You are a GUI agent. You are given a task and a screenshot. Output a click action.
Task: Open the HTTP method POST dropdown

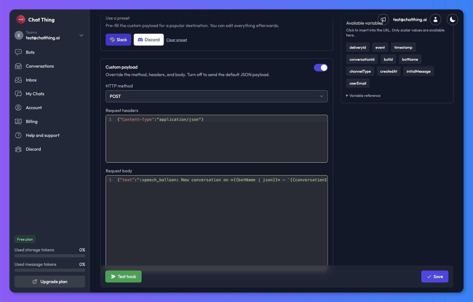(x=217, y=96)
